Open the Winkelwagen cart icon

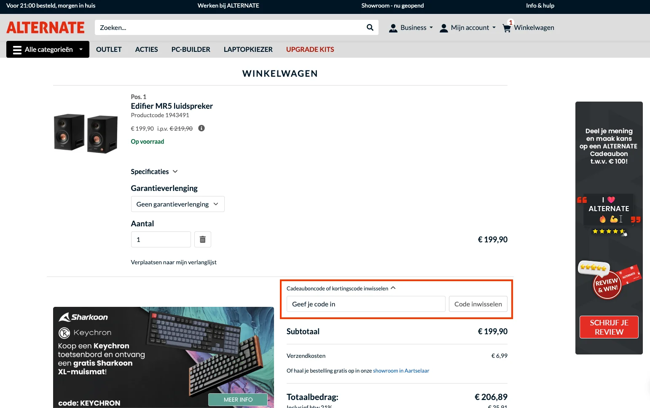pyautogui.click(x=507, y=27)
